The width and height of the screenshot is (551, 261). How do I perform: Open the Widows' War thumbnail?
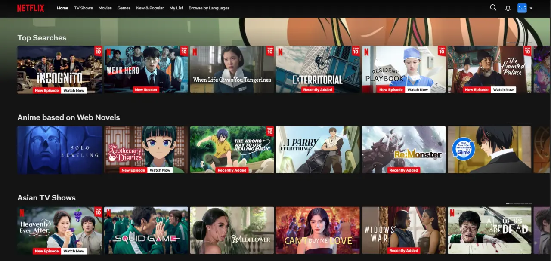404,230
